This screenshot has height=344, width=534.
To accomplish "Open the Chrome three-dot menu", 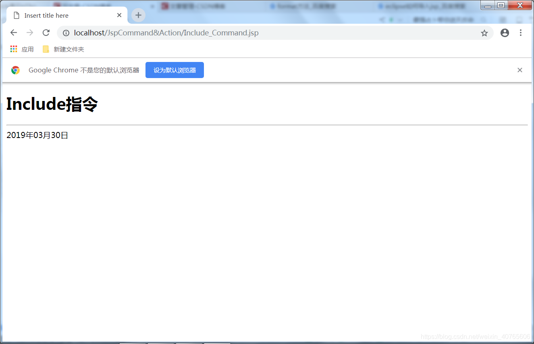I will pyautogui.click(x=521, y=33).
